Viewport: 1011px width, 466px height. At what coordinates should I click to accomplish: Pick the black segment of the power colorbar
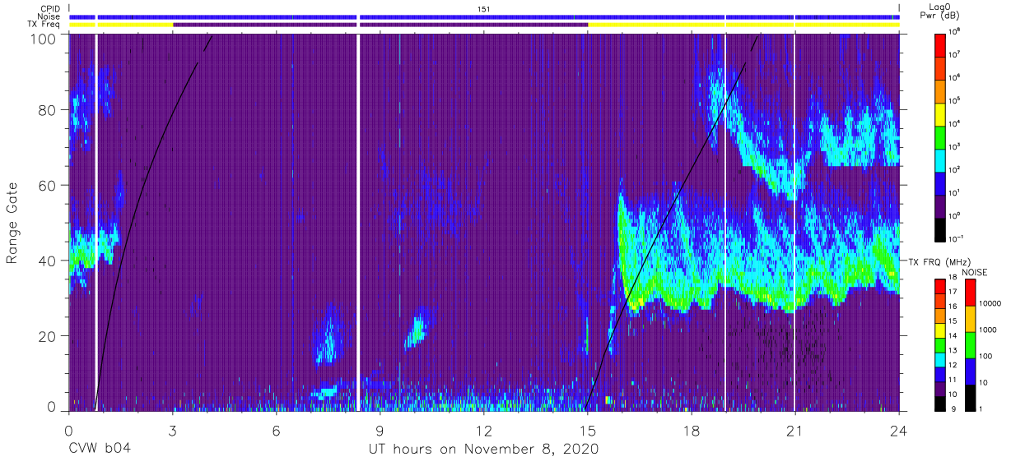(x=941, y=229)
